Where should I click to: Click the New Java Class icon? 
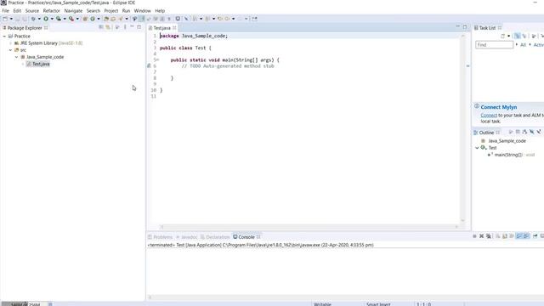[x=93, y=19]
